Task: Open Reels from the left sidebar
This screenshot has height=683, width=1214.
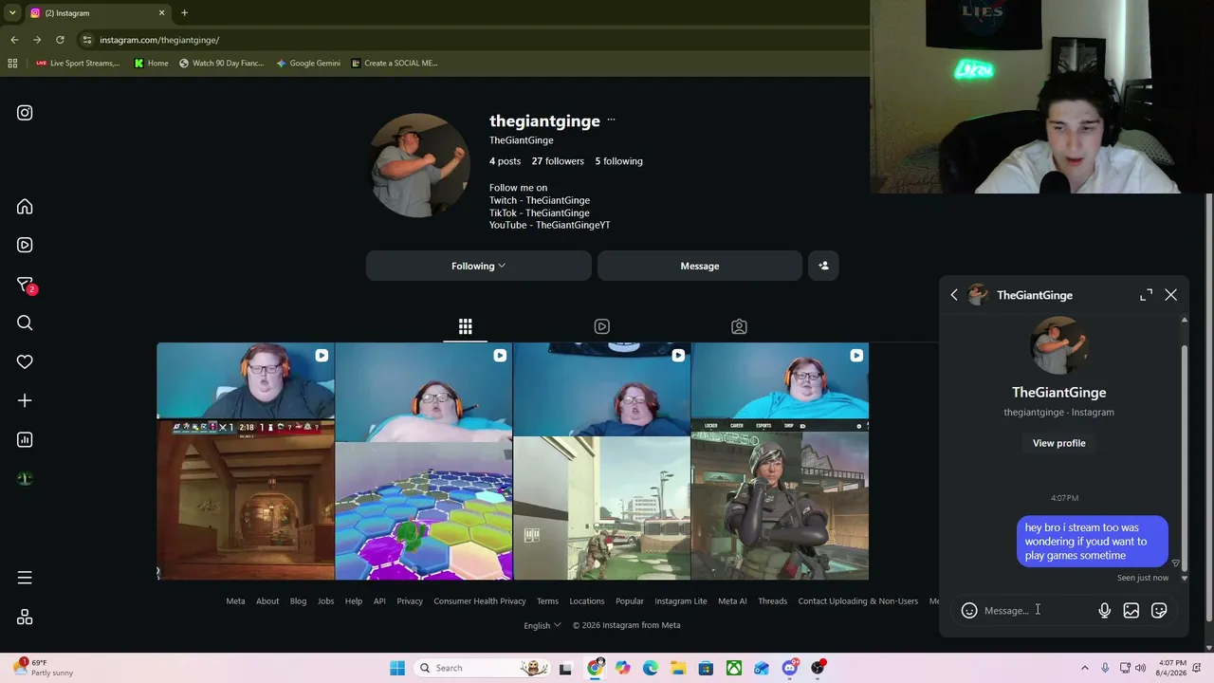Action: pos(25,245)
